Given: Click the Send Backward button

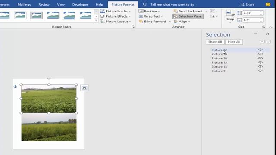Looking at the screenshot, I should 188,11.
